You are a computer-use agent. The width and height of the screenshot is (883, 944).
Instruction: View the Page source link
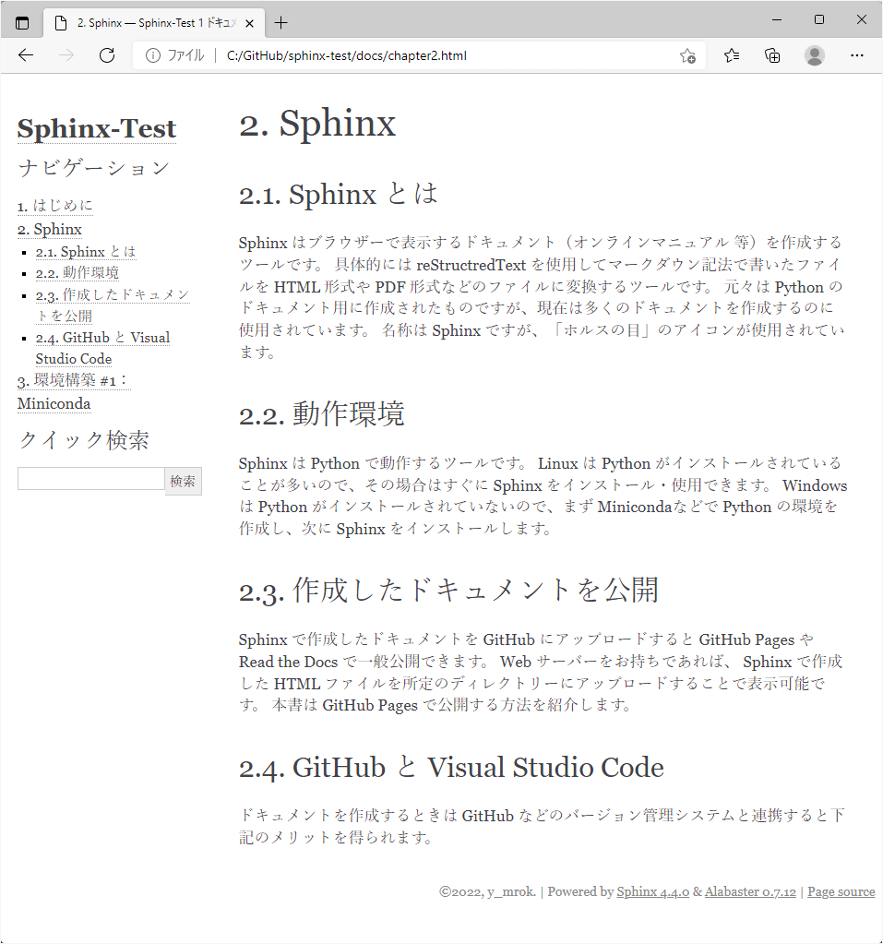pyautogui.click(x=841, y=891)
